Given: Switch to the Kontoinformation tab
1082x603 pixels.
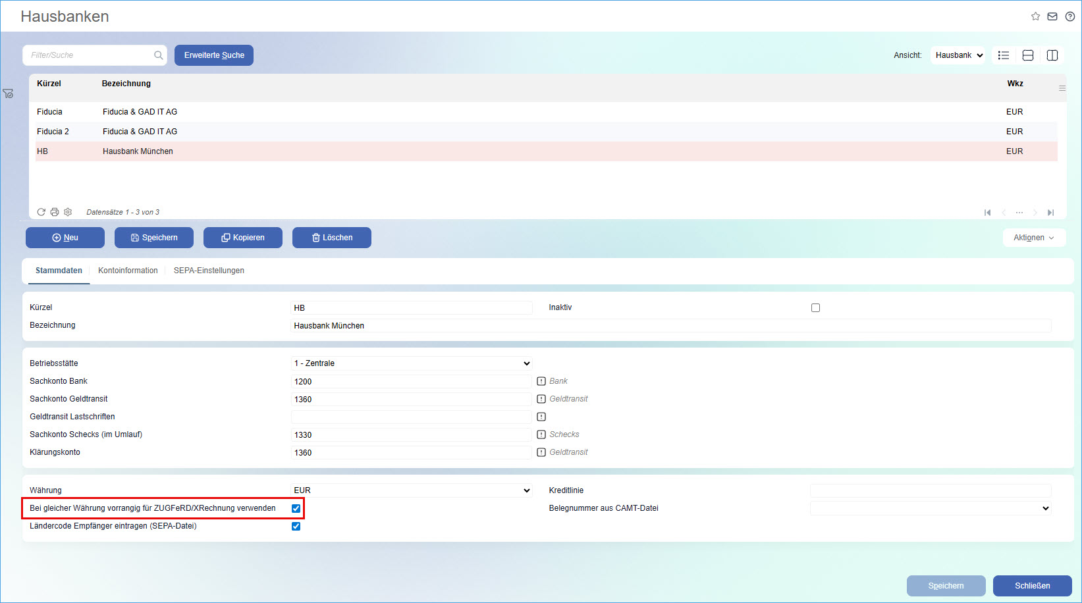Looking at the screenshot, I should [x=128, y=271].
